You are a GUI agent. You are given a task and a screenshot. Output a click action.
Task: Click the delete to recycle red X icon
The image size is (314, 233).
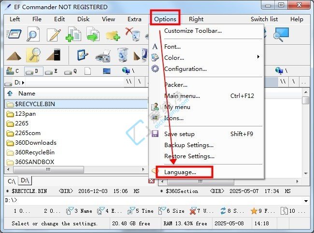coord(132,34)
